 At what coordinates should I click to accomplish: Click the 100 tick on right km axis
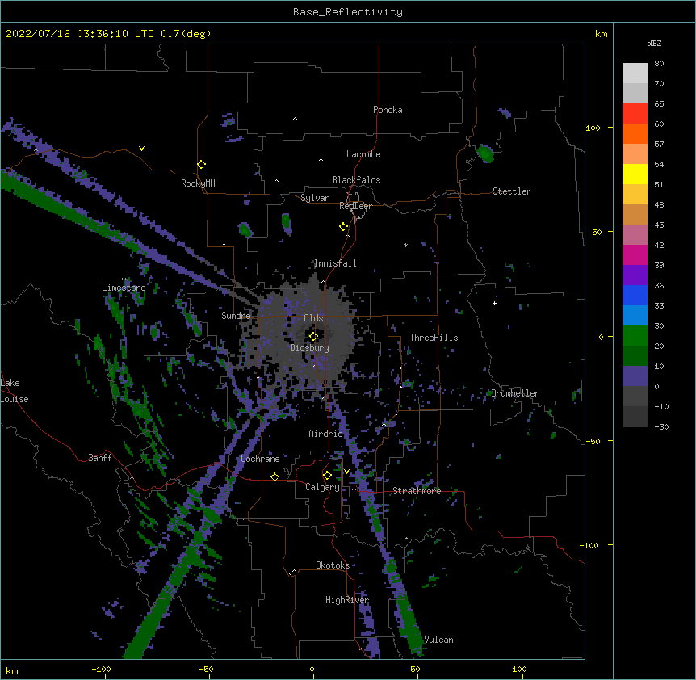[593, 128]
